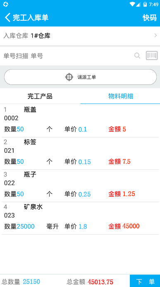Image resolution: width=160 pixels, height=287 pixels.
Task: Tap the 快码 button
Action: tap(150, 18)
